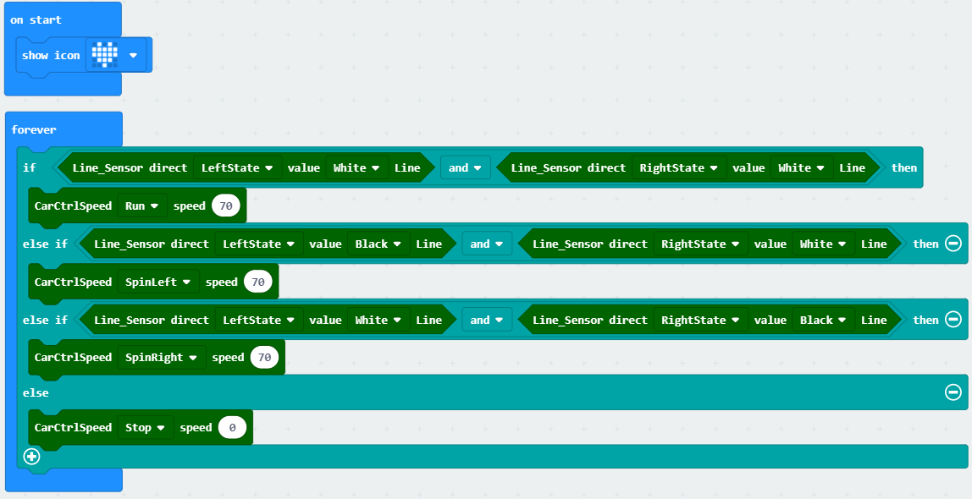Click the speed 0 field in the Stop block
The width and height of the screenshot is (972, 499).
pos(232,428)
